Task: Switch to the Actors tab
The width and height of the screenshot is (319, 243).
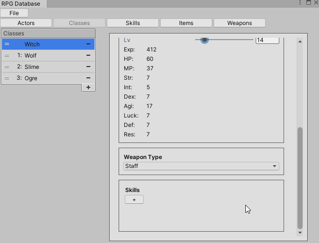Action: point(26,23)
